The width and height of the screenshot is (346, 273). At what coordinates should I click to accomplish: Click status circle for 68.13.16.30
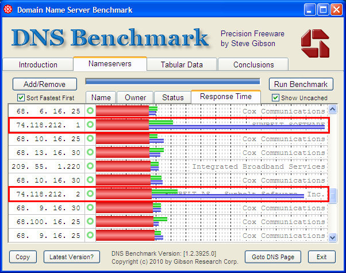(90, 152)
